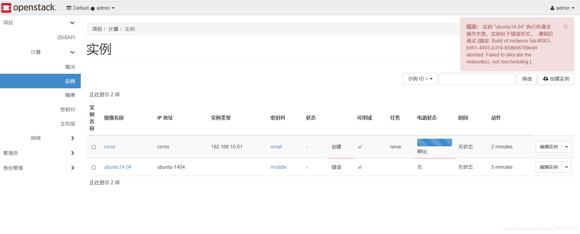Click the 密钥对 column header
This screenshot has width=580, height=234.
click(278, 118)
